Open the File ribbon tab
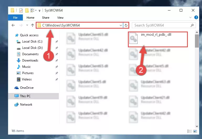 point(15,18)
